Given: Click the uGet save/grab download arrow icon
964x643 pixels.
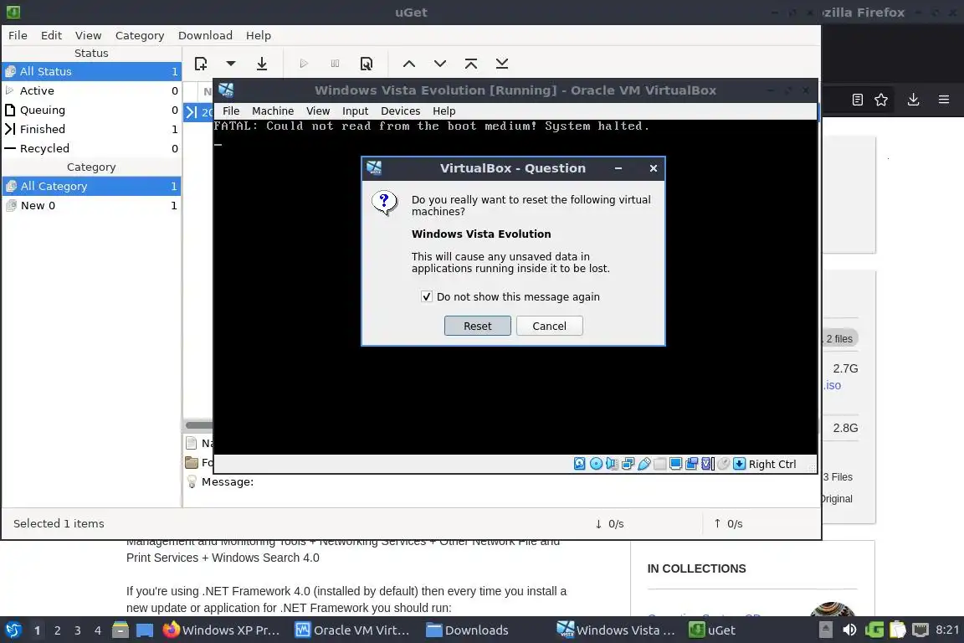Looking at the screenshot, I should click(262, 64).
